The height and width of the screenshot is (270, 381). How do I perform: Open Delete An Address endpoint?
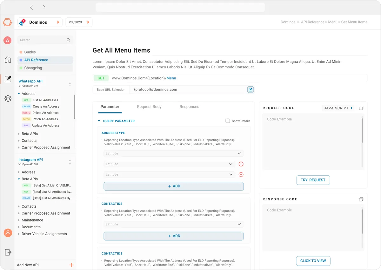click(45, 113)
